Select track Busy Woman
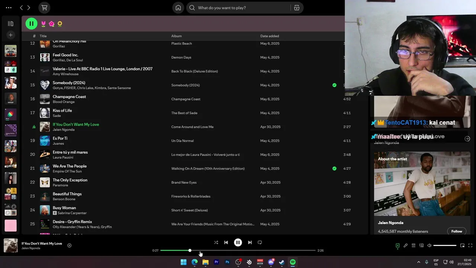 [x=64, y=208]
